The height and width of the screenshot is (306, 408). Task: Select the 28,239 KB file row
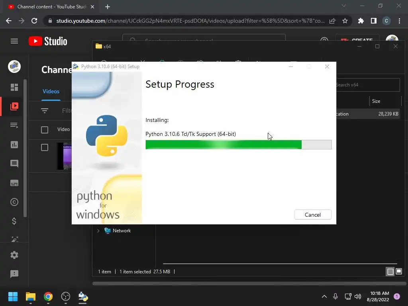click(x=368, y=114)
